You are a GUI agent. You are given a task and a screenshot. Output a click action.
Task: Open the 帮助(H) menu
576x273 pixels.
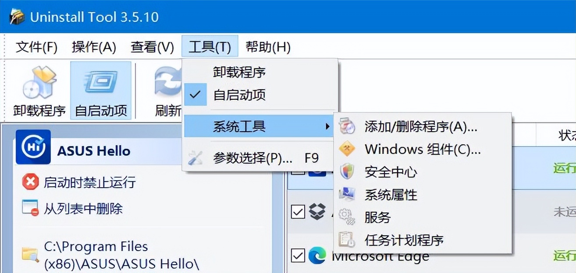click(268, 47)
